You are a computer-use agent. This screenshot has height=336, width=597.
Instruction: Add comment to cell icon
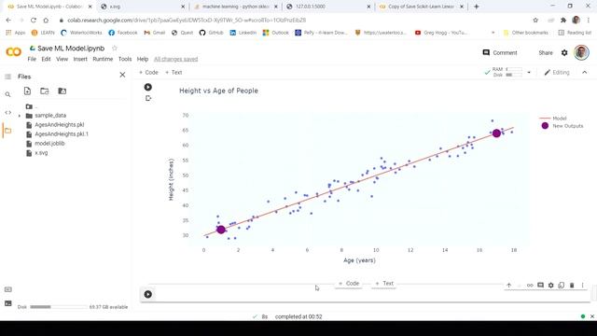click(x=540, y=285)
